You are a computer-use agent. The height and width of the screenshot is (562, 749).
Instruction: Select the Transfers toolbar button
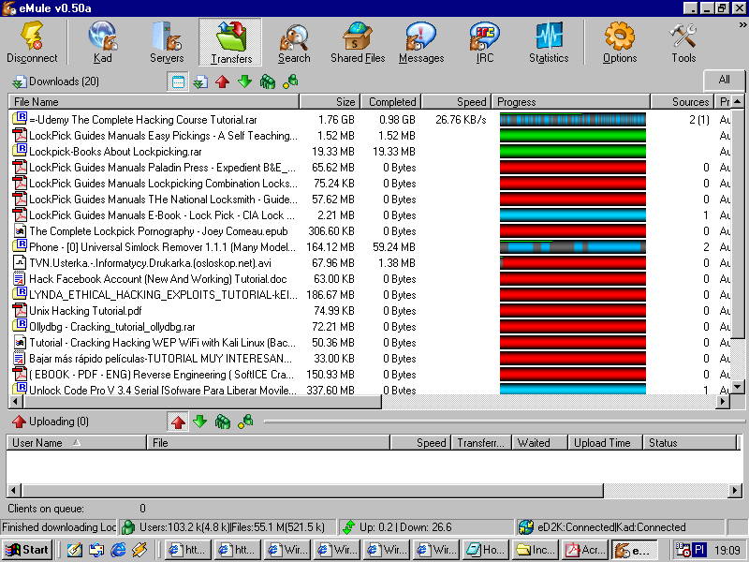[230, 43]
